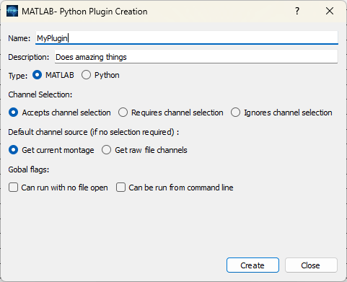347x282 pixels.
Task: Click the Create button
Action: pyautogui.click(x=252, y=265)
